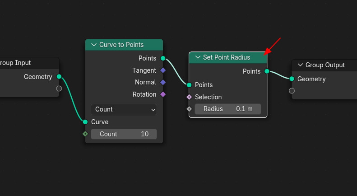Click the Normal output label

point(145,82)
